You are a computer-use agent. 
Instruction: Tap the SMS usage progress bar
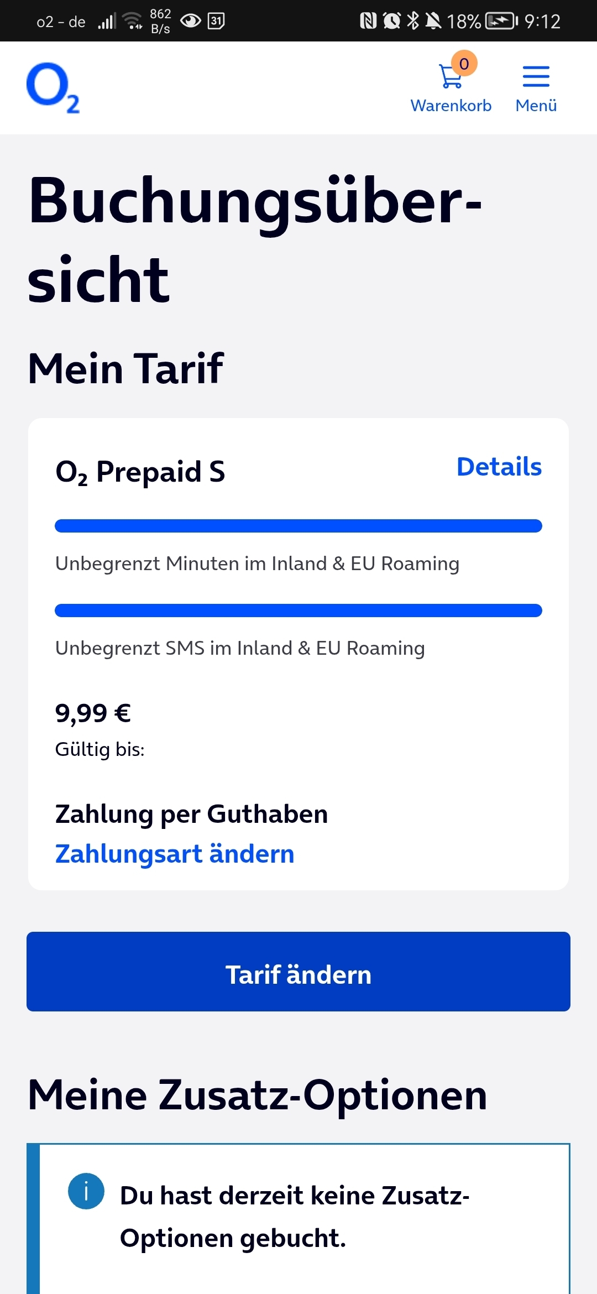pos(298,611)
